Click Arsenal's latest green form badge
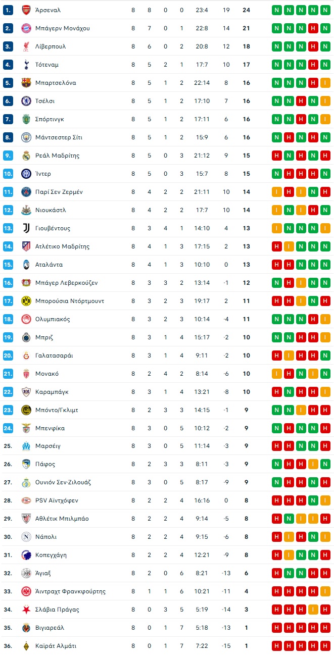The width and height of the screenshot is (334, 658). pos(325,10)
